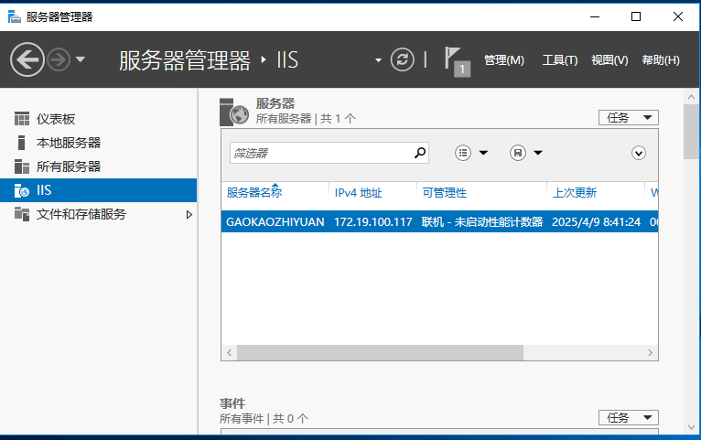Viewport: 701px width, 440px height.
Task: Open the 管理(M) menu
Action: pos(504,60)
